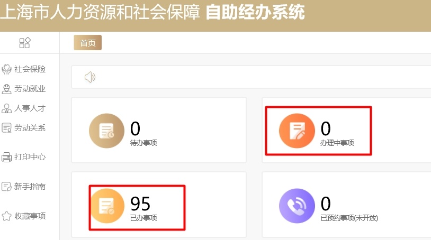Click the 打印中心 printer icon
The height and width of the screenshot is (240, 431).
[x=6, y=157]
